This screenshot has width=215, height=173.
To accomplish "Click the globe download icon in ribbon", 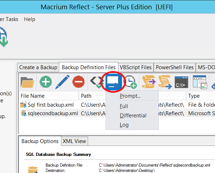I will [x=4, y=37].
